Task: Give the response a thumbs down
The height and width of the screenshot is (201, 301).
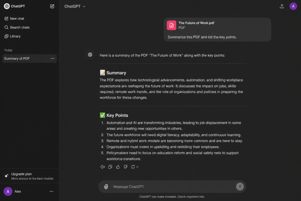Action: [x=125, y=167]
